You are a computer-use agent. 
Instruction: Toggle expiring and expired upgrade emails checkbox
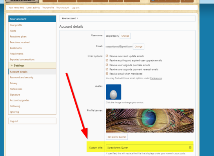pos(107,60)
